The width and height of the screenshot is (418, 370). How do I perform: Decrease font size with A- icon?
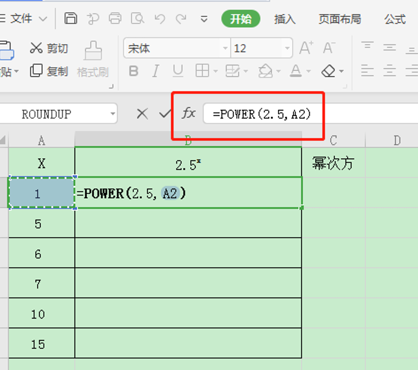329,48
